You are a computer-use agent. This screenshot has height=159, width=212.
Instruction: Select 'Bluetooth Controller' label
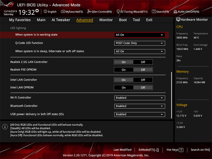(x=24, y=106)
